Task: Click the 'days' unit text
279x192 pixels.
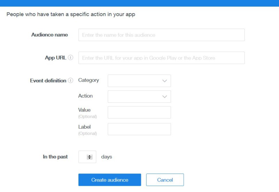Action: (x=106, y=157)
